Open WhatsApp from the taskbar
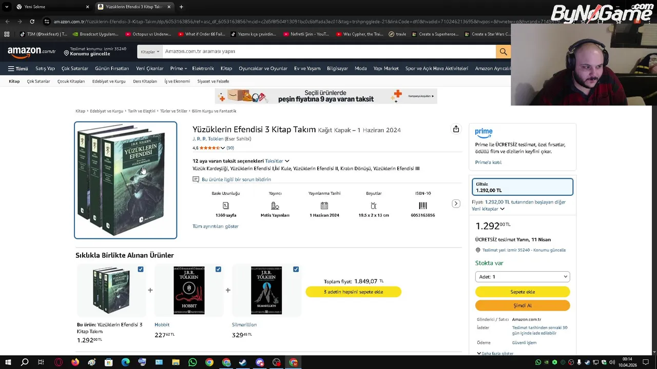Screen dimensions: 657x369 point(192,362)
